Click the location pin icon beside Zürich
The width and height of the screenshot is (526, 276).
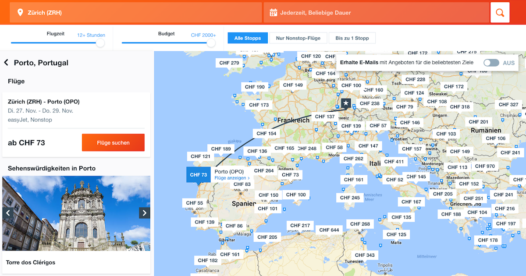[x=20, y=13]
